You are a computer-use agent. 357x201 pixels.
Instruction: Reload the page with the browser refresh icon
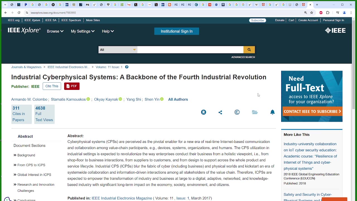(19, 13)
